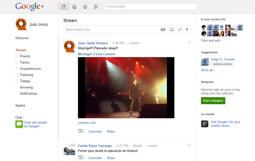The image size is (255, 161).
Task: Open the Home stream icon in top bar
Action: pyautogui.click(x=63, y=7)
